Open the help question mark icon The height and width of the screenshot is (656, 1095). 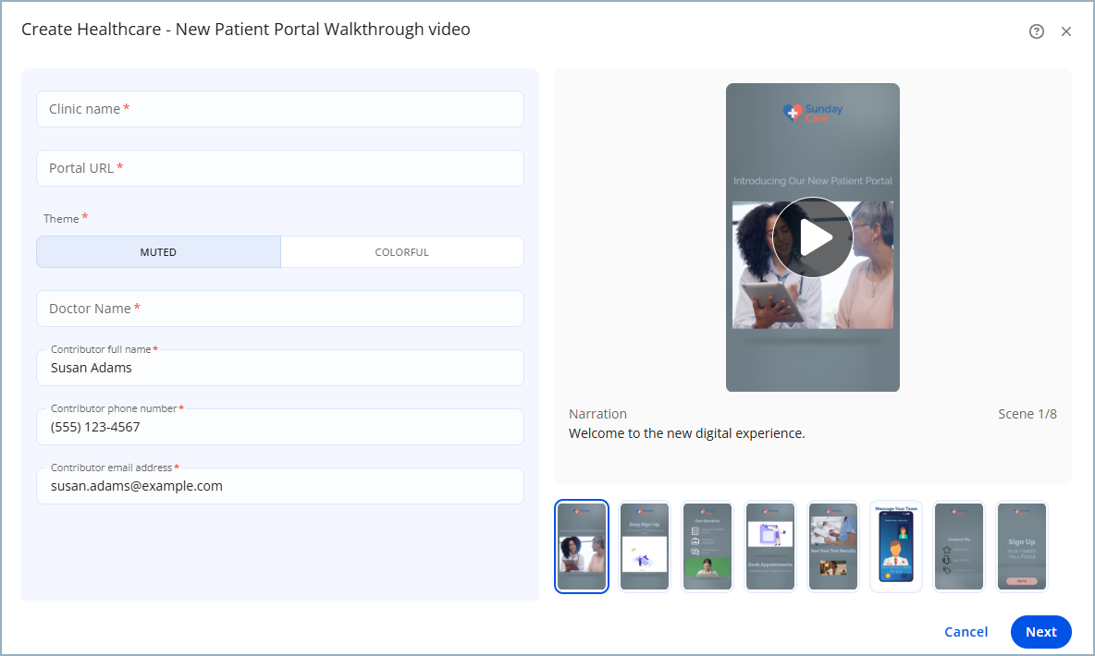1036,31
